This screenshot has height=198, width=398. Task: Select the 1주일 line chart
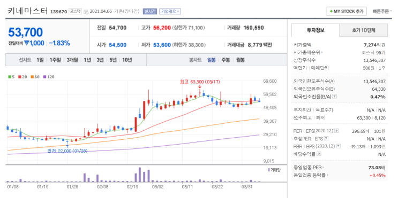coord(55,60)
